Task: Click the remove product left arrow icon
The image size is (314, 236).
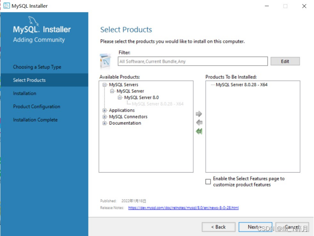Action: [199, 122]
